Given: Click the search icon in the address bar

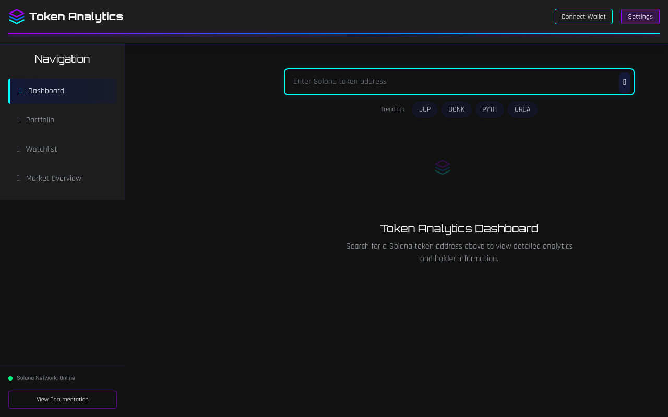Looking at the screenshot, I should pos(625,82).
